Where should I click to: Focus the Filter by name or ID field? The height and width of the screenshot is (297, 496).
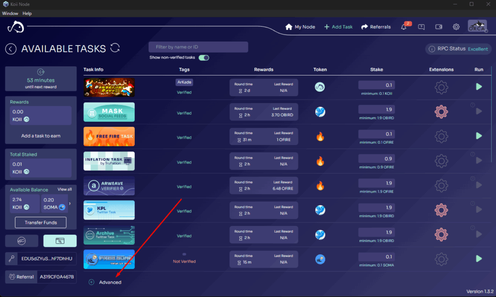pos(198,47)
